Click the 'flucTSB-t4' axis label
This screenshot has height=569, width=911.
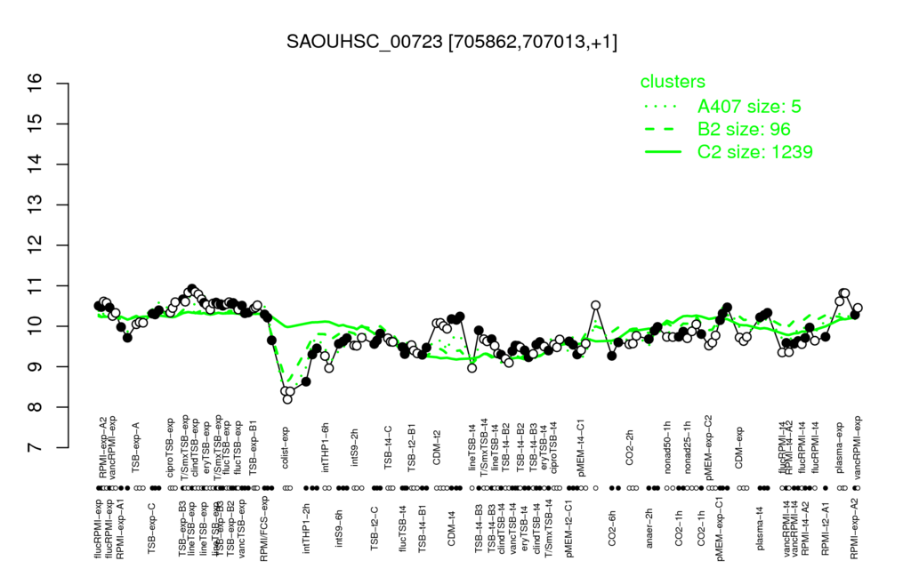pyautogui.click(x=404, y=526)
